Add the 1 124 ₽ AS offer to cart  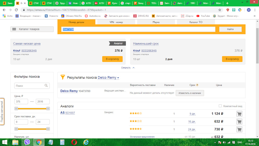click(239, 114)
